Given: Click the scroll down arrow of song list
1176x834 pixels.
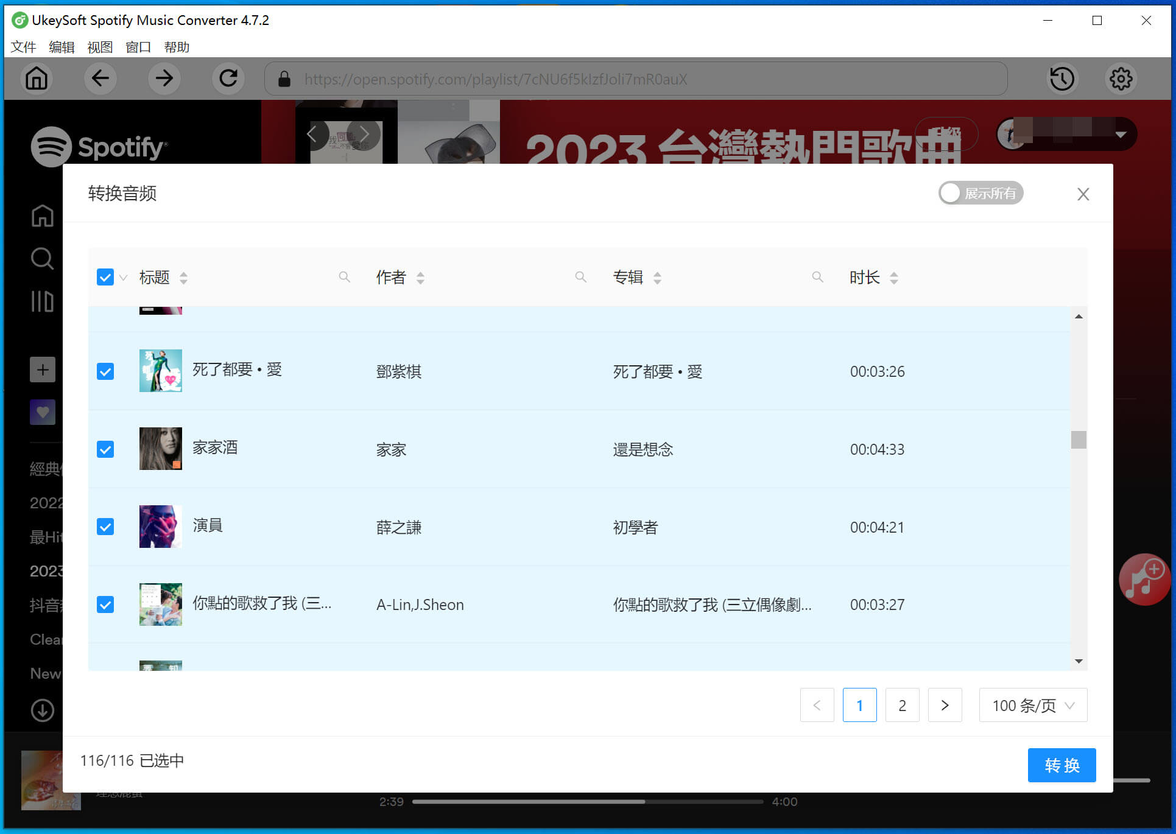Looking at the screenshot, I should coord(1079,661).
